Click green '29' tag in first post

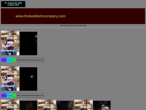coord(14,60)
